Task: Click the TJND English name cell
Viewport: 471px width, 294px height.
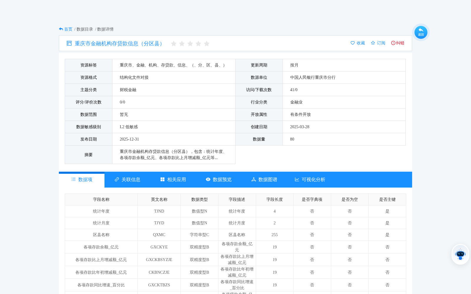Action: pyautogui.click(x=159, y=211)
